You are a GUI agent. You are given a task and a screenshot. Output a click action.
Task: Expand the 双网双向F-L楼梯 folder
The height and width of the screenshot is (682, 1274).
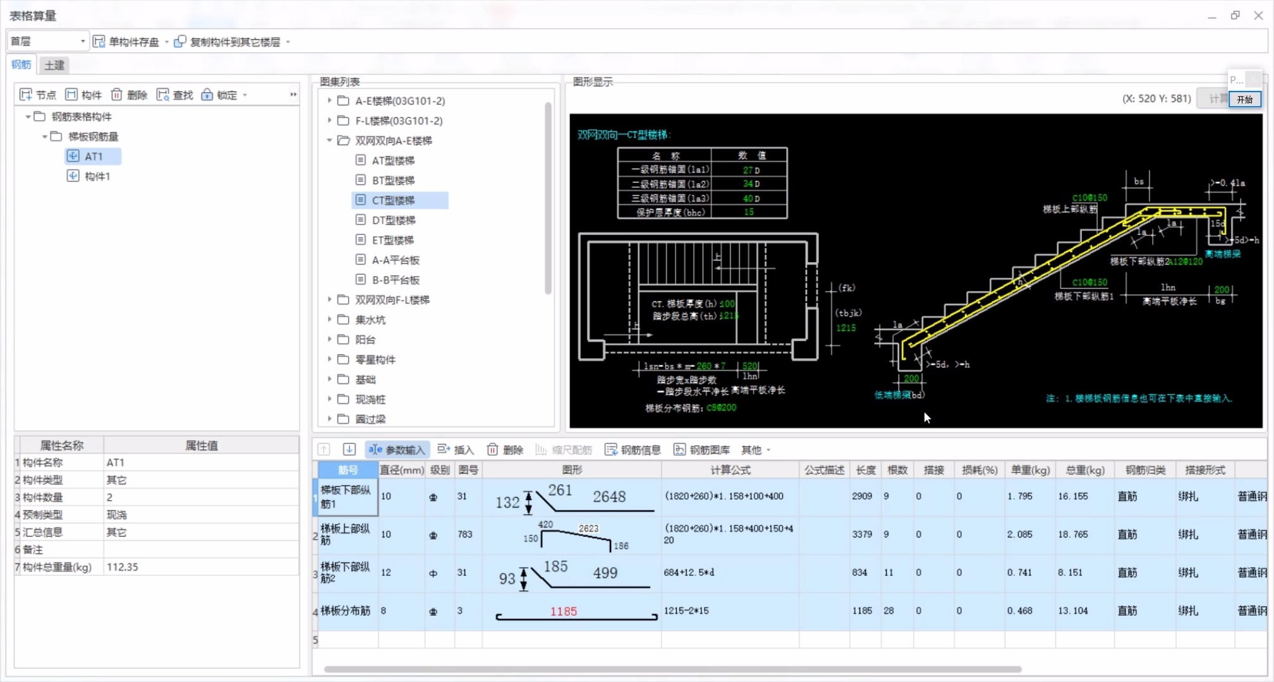(329, 299)
